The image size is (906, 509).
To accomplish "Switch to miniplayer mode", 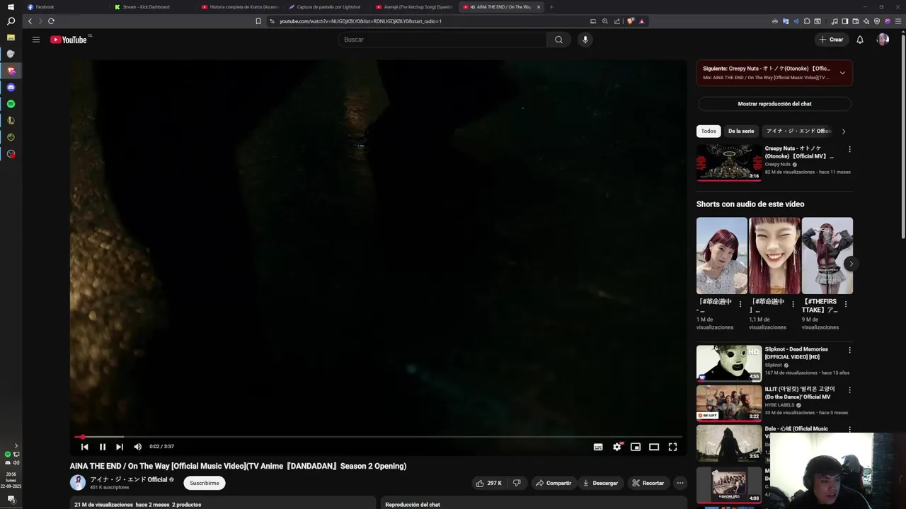I will pos(636,447).
